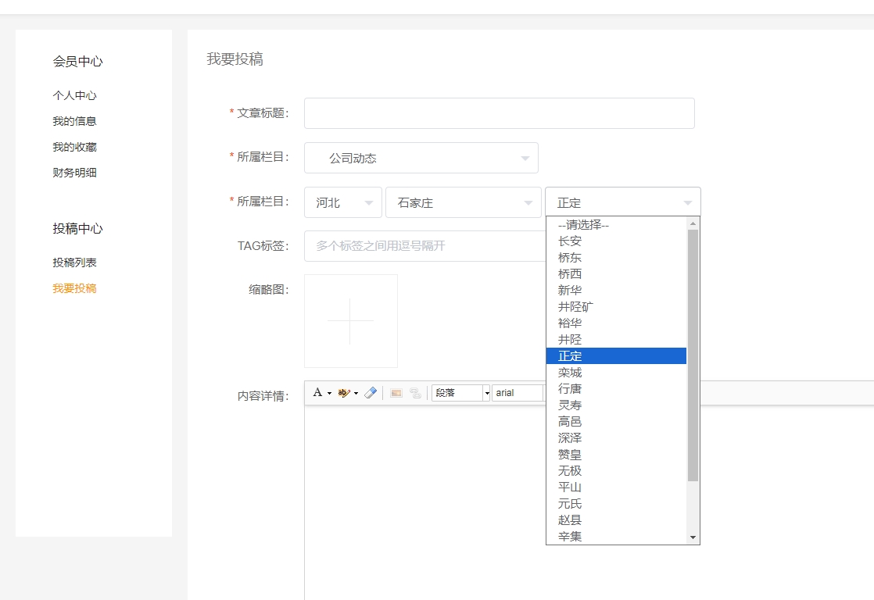Screen dimensions: 874x600
Task: Select 行唐 from the district list
Action: click(617, 388)
